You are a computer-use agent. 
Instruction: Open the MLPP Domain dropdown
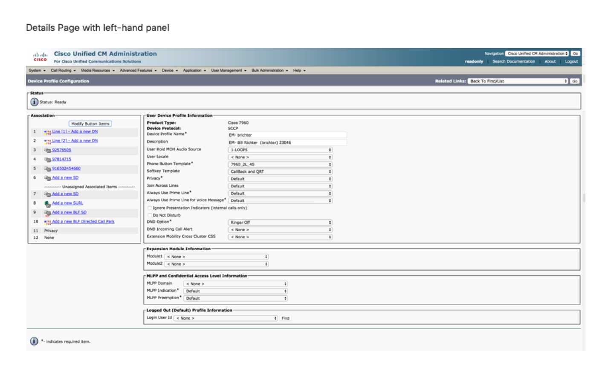click(235, 284)
